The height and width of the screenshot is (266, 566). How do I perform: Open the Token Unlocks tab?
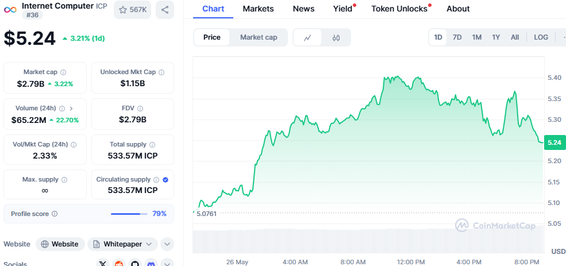pyautogui.click(x=399, y=9)
